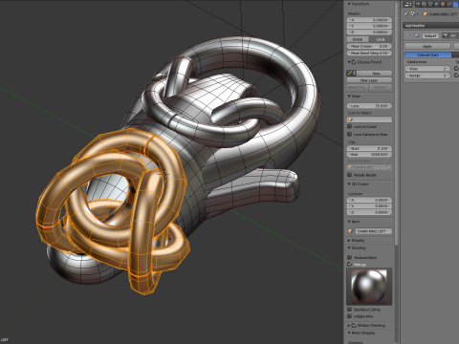Viewport: 459px width, 344px height.
Task: Collapse the Grease Pencil panel
Action: click(349, 62)
